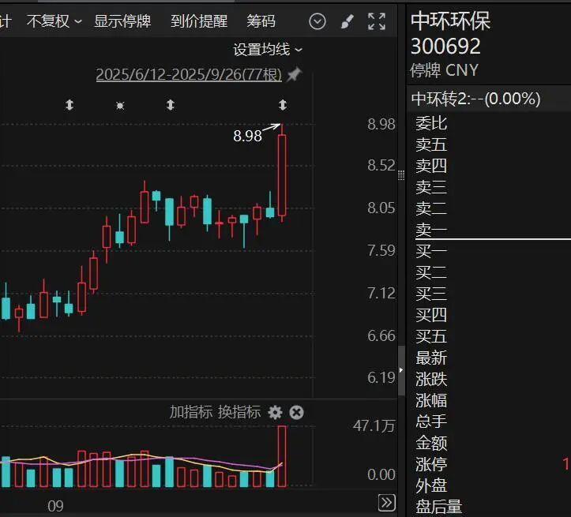Click the circled down-arrow icon in toolbar
The image size is (571, 517).
click(x=317, y=21)
